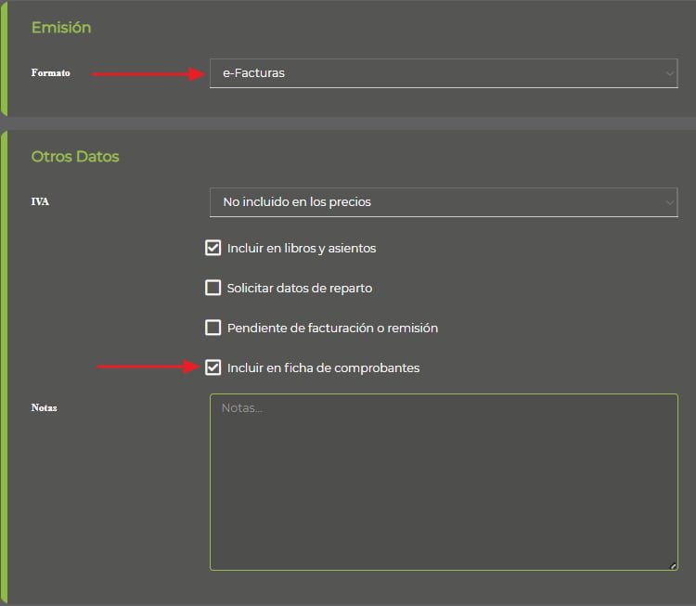Click the Formato field label
This screenshot has width=696, height=606.
[x=51, y=72]
